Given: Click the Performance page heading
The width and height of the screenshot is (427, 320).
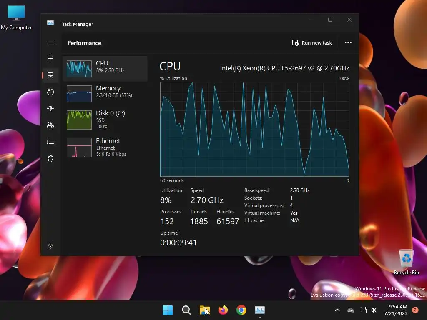Looking at the screenshot, I should [x=84, y=43].
